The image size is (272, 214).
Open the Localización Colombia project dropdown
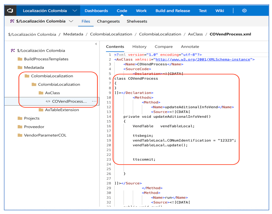tap(75, 11)
